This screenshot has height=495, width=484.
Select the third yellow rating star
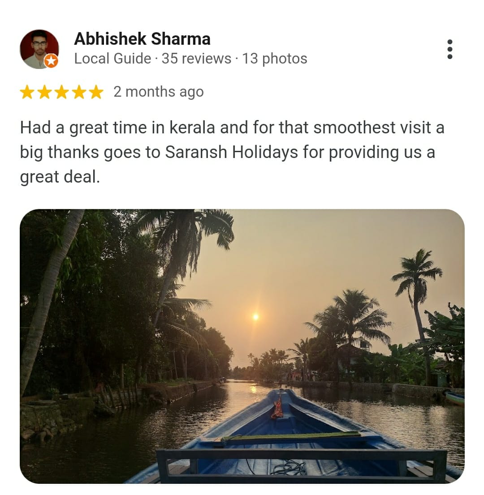point(62,92)
